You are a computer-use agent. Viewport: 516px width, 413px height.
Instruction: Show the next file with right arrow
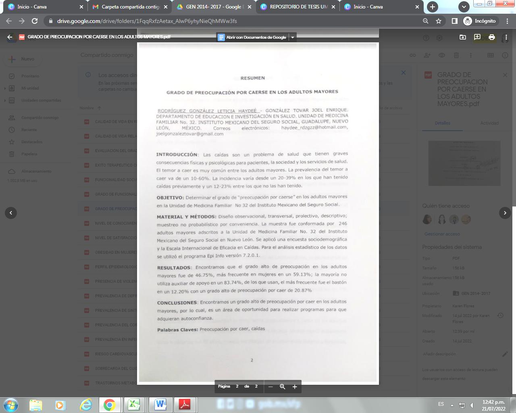(505, 213)
